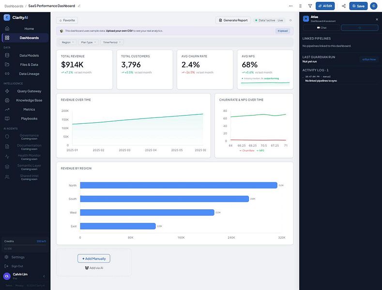Click the filter funnel icon

coord(310,6)
